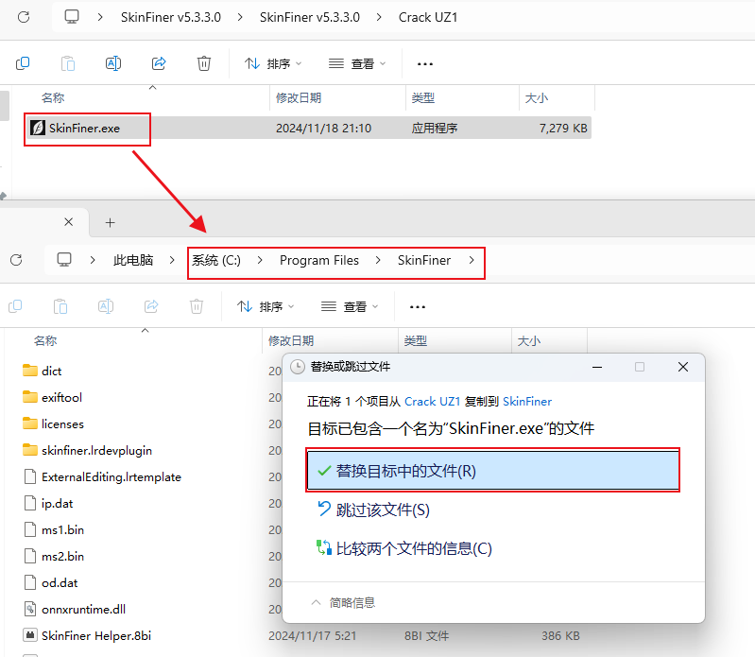755x657 pixels.
Task: Click paste icon in lower window toolbar
Action: (60, 306)
